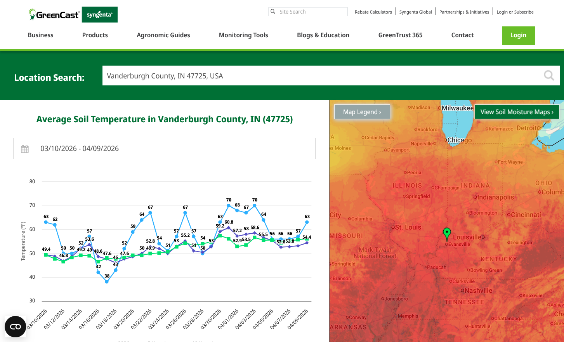Open the Business menu
Screen dimensions: 564x342
(x=40, y=35)
